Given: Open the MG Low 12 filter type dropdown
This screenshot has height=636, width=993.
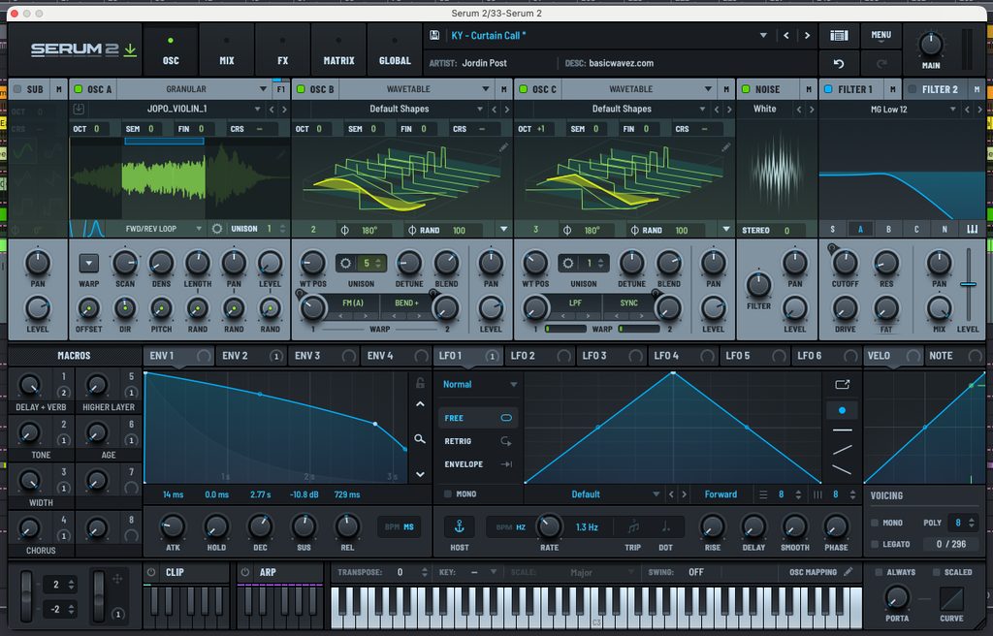Looking at the screenshot, I should point(890,109).
